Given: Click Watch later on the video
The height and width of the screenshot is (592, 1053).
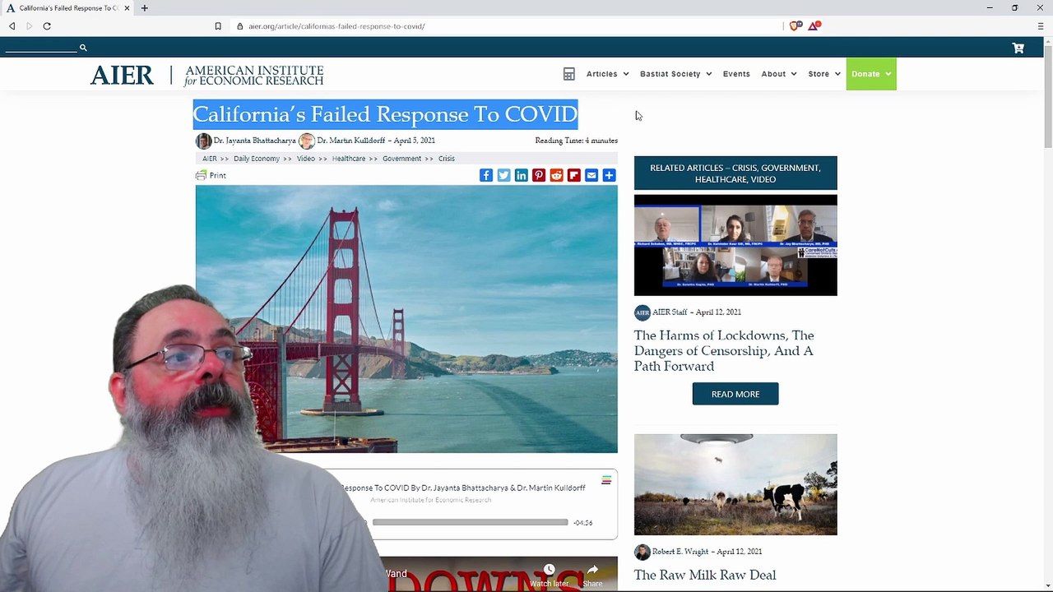Looking at the screenshot, I should coord(549,575).
